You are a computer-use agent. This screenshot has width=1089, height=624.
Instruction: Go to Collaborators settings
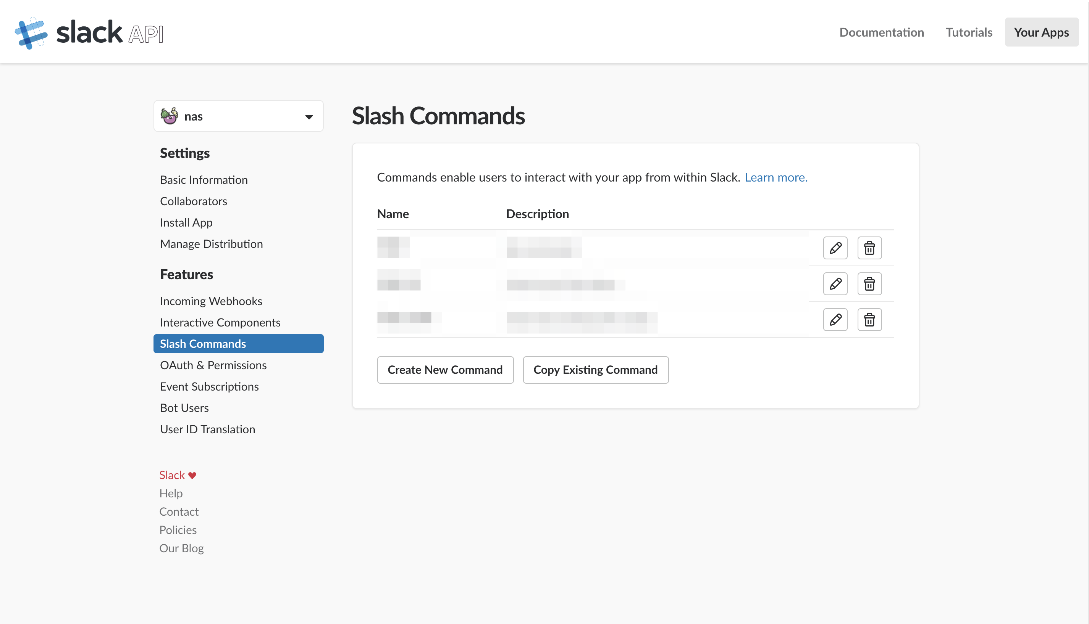tap(194, 201)
